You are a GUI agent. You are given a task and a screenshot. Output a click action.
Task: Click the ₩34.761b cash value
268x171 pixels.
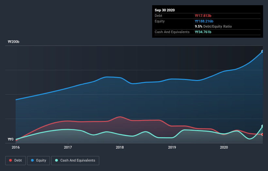pyautogui.click(x=203, y=32)
